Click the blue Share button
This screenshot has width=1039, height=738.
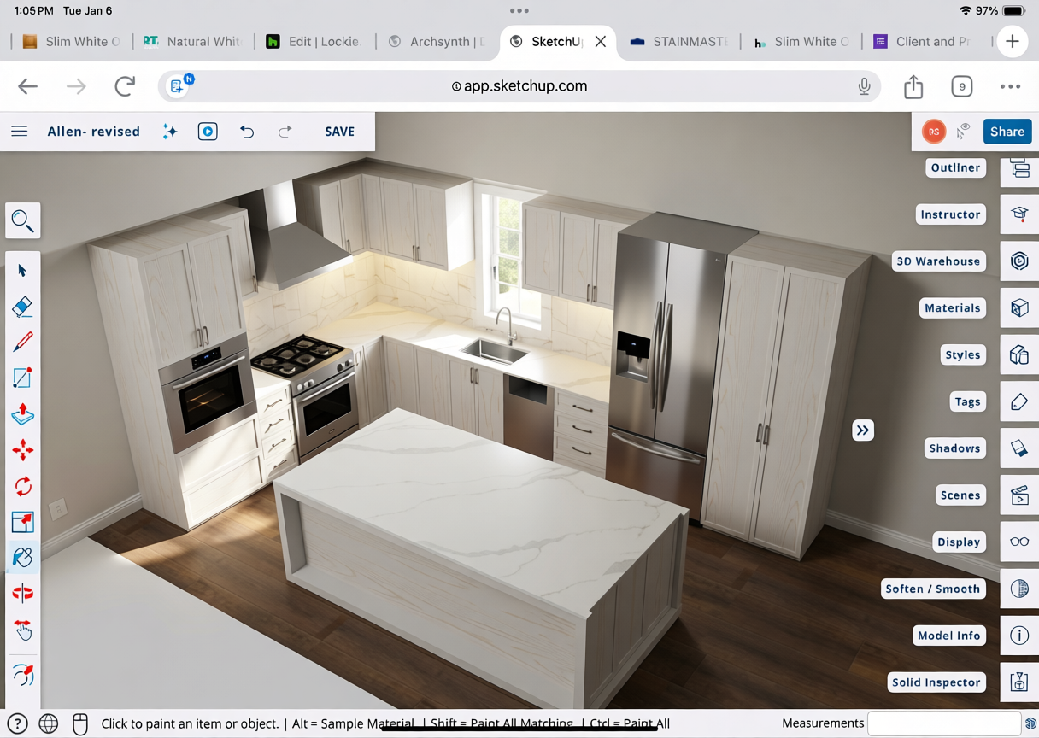[1007, 132]
